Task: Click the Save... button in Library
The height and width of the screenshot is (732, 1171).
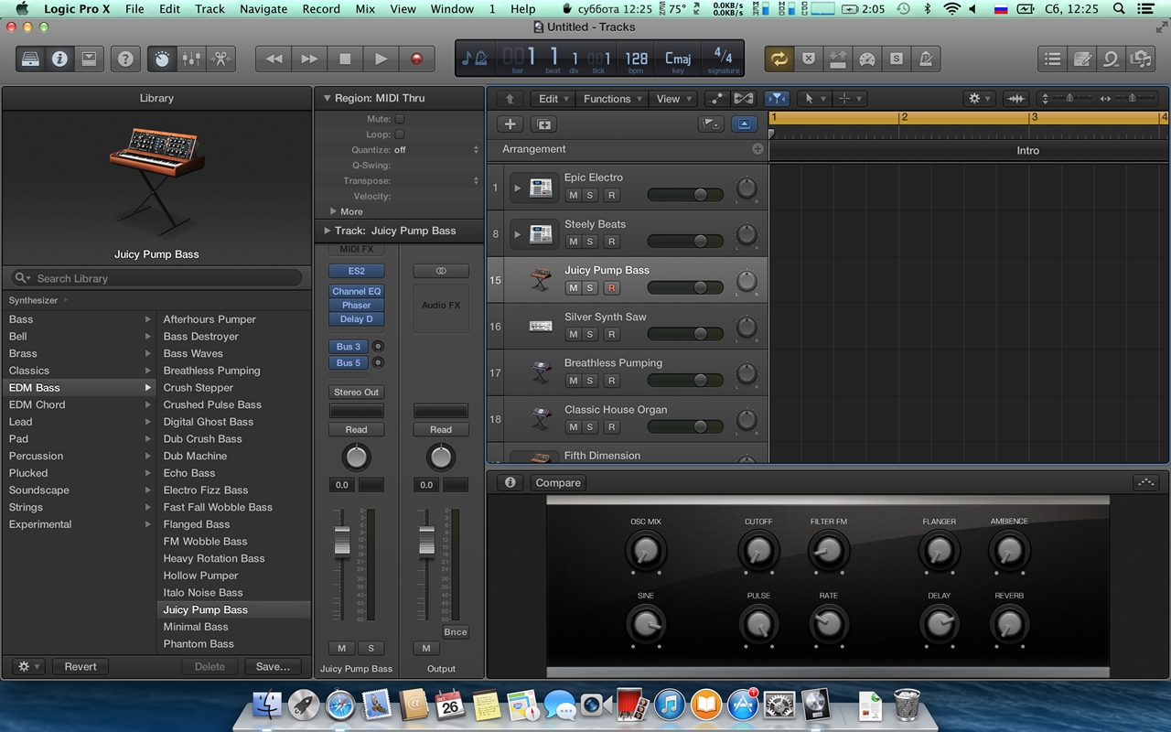Action: click(273, 667)
